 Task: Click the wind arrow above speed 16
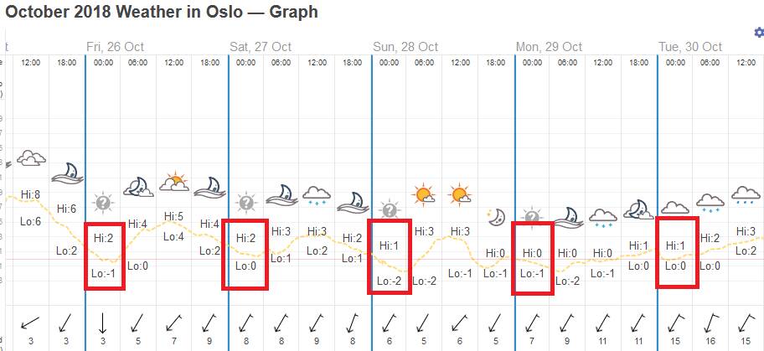coord(710,323)
